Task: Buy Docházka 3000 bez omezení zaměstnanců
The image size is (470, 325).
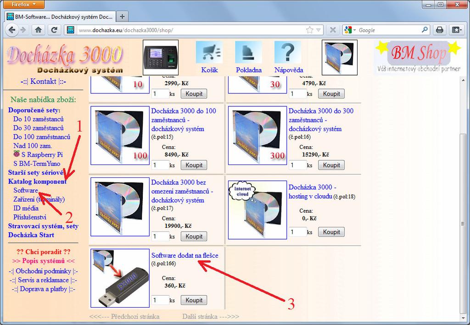Action: click(x=194, y=237)
